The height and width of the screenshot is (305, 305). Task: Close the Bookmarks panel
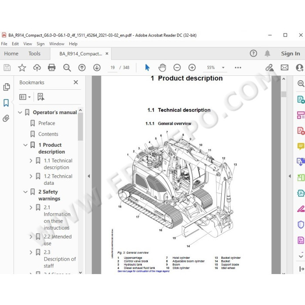pyautogui.click(x=76, y=82)
